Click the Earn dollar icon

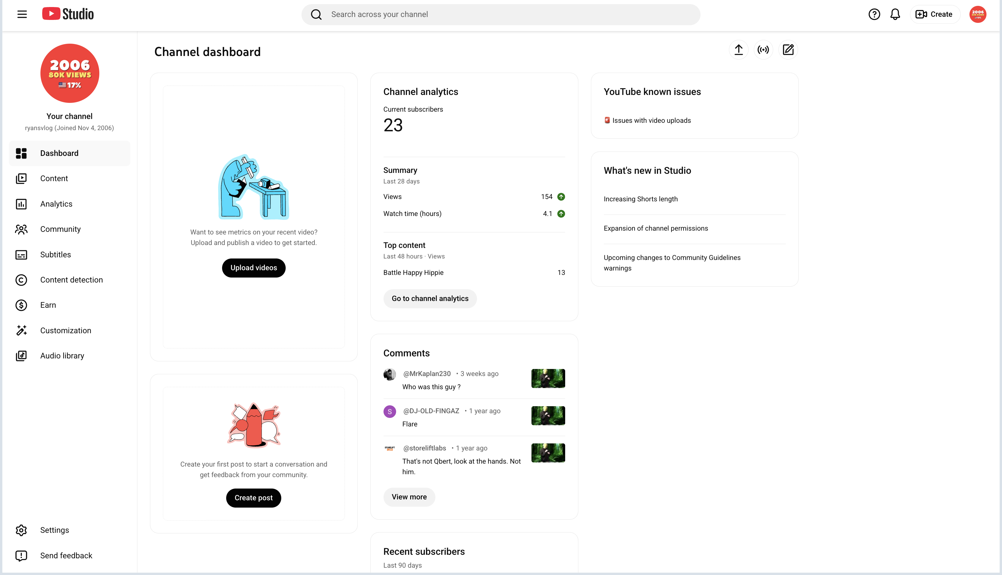[x=21, y=305]
